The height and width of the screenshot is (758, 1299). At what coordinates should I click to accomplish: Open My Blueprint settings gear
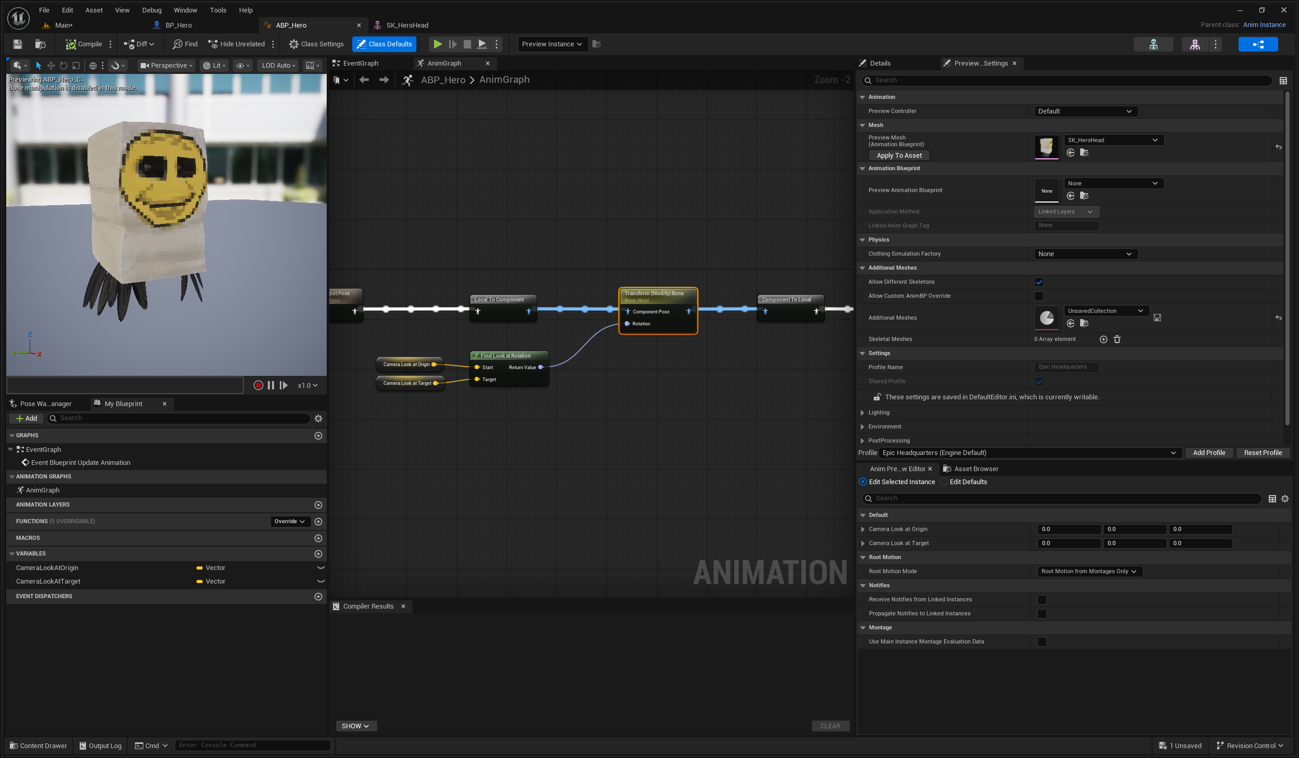[x=318, y=419]
